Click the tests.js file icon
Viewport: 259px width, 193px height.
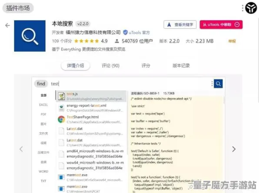[61, 96]
